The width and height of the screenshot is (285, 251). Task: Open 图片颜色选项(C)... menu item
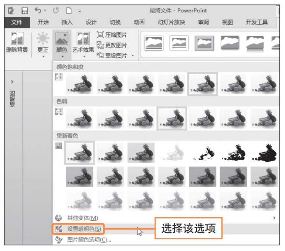166,240
